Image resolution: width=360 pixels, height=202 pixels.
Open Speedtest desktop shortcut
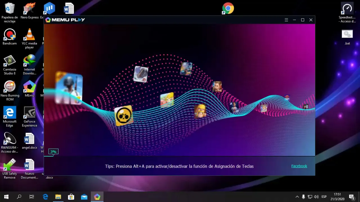click(x=347, y=13)
